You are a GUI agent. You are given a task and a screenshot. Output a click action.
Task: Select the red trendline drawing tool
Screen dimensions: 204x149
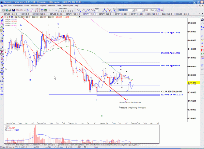[x=2, y=17]
